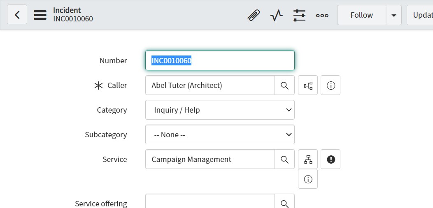The image size is (433, 208).
Task: Click the Update button
Action: [x=420, y=15]
